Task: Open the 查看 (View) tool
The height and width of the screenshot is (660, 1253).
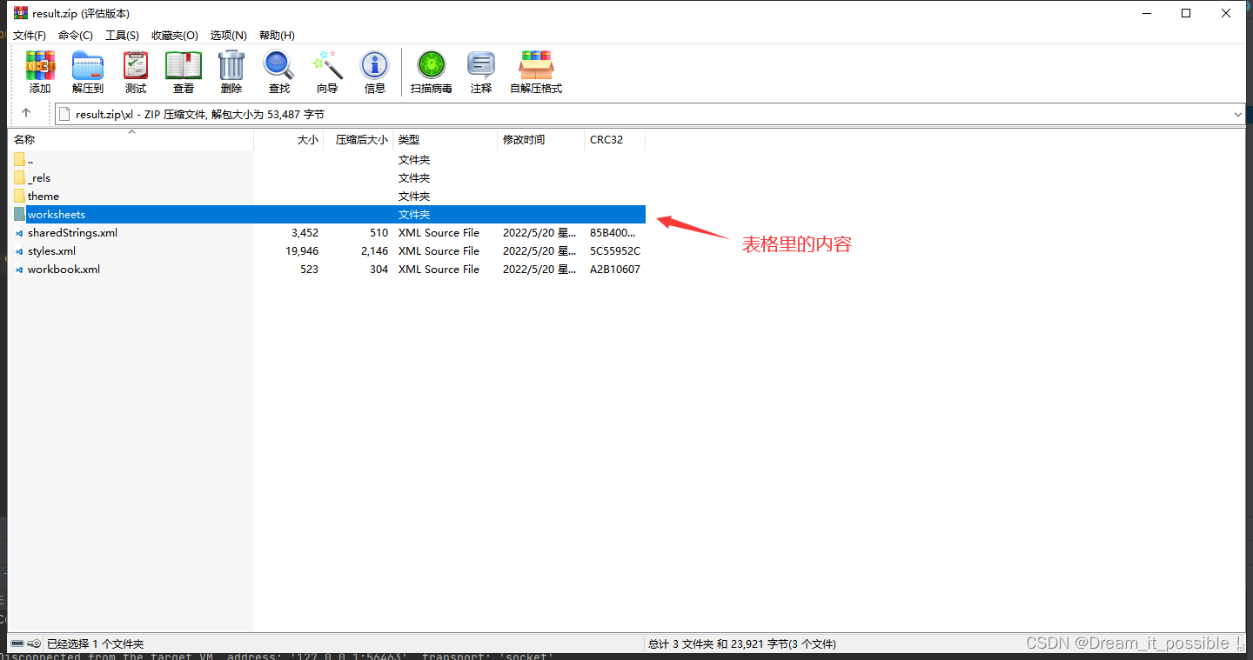Action: point(183,71)
